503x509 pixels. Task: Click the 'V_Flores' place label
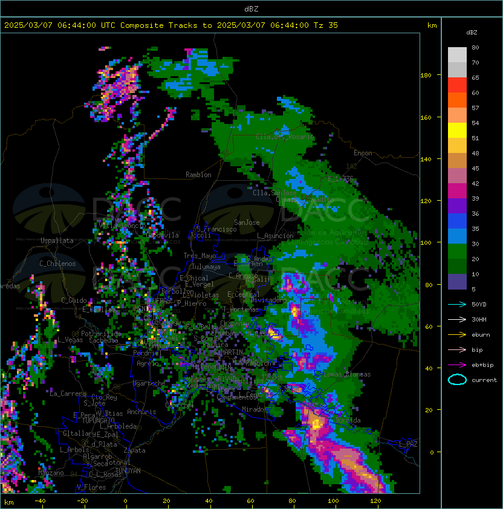point(91,487)
